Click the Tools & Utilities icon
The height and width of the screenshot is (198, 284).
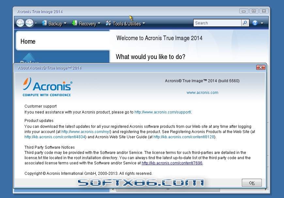click(x=108, y=23)
